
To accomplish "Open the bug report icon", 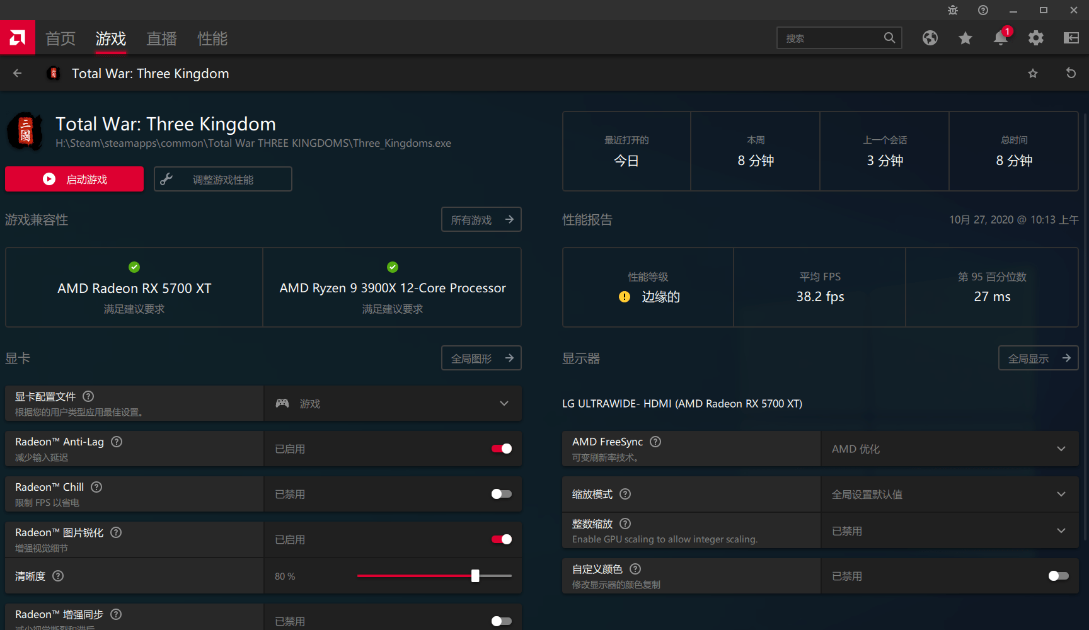I will click(953, 10).
